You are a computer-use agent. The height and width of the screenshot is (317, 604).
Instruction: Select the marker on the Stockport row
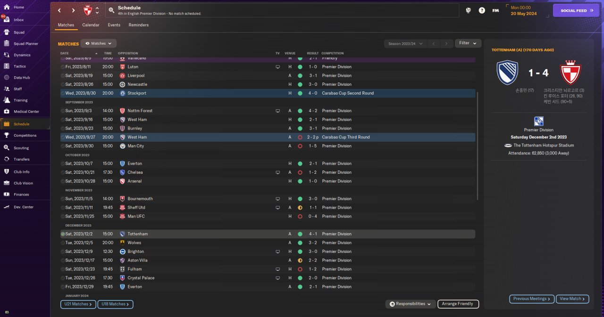(x=63, y=93)
